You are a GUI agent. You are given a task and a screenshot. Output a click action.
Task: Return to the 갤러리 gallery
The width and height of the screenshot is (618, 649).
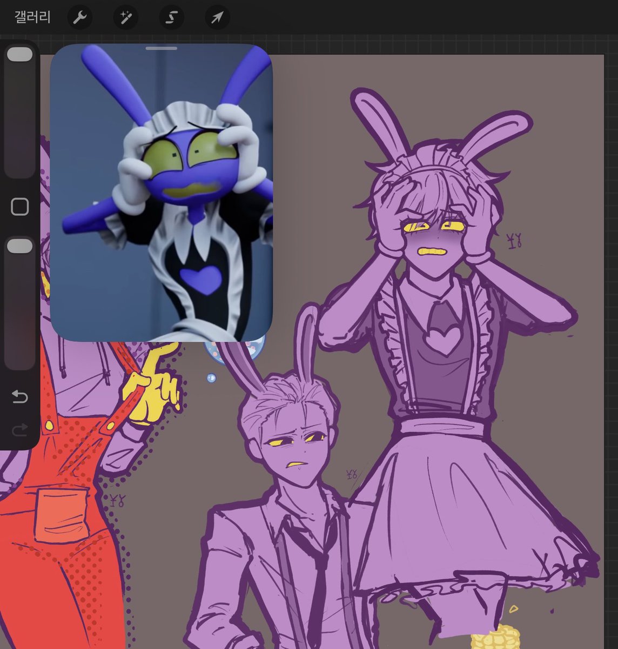tap(32, 17)
